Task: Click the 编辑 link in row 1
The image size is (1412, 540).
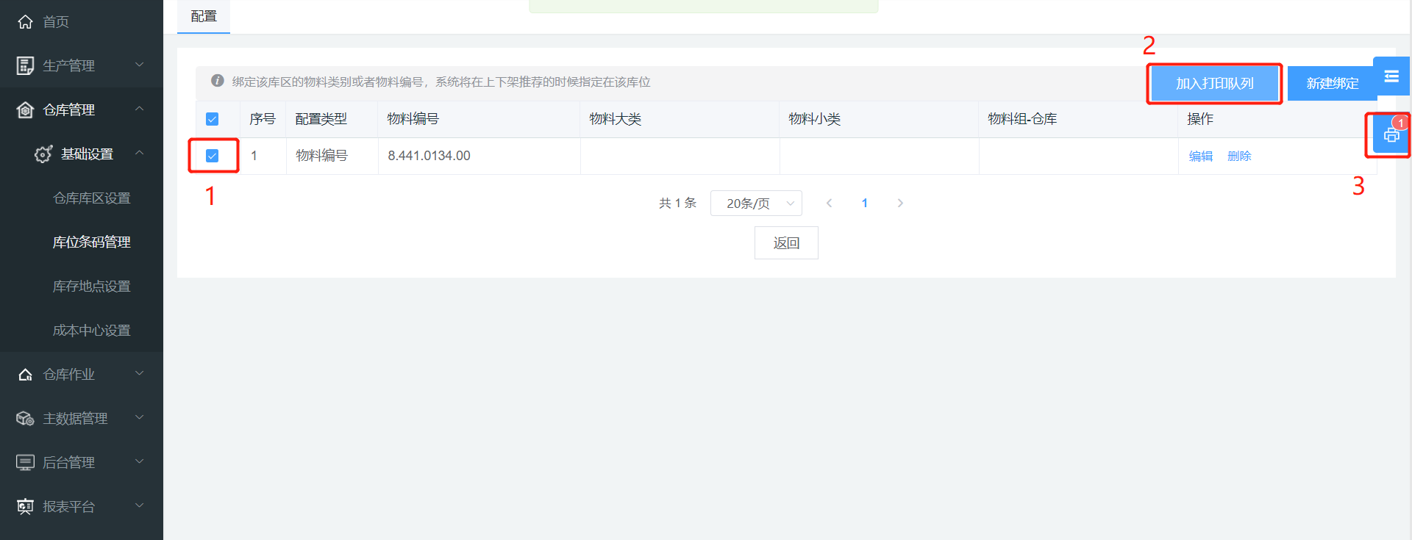Action: click(x=1200, y=156)
